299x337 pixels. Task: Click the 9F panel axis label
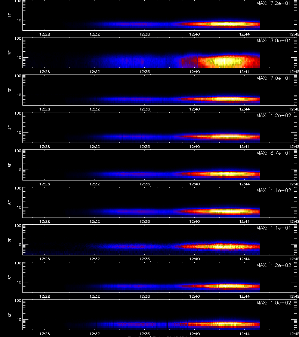coord(10,315)
